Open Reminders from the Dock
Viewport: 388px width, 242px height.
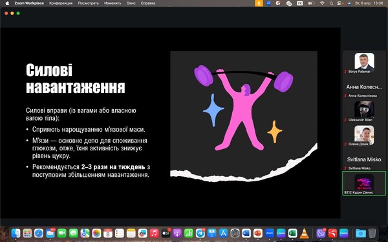120,233
